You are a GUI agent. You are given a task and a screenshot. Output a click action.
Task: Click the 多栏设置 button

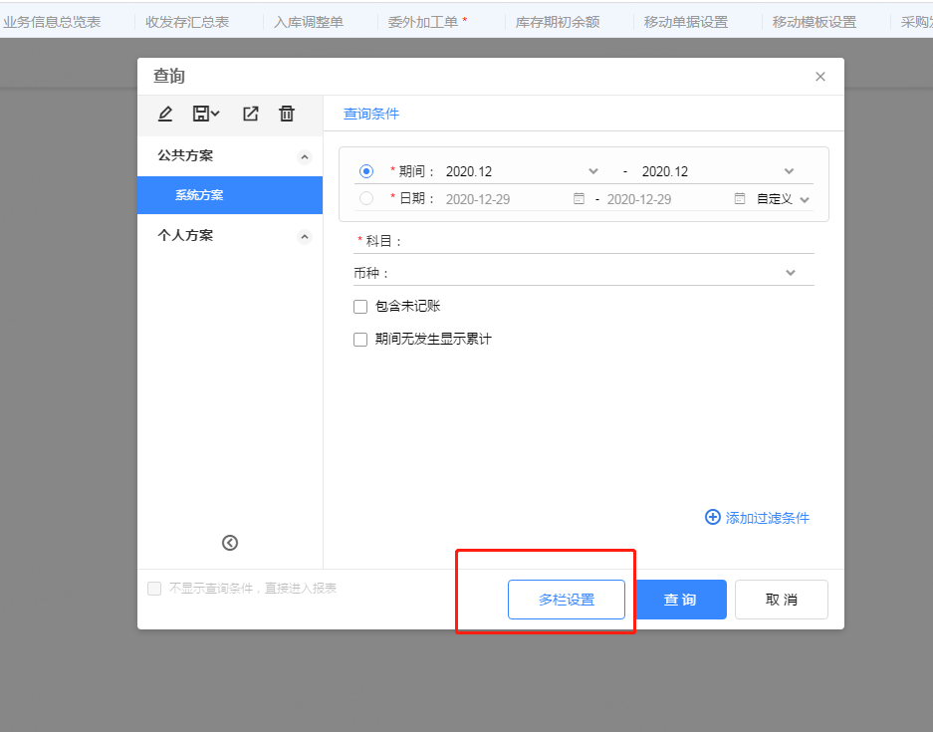(567, 600)
